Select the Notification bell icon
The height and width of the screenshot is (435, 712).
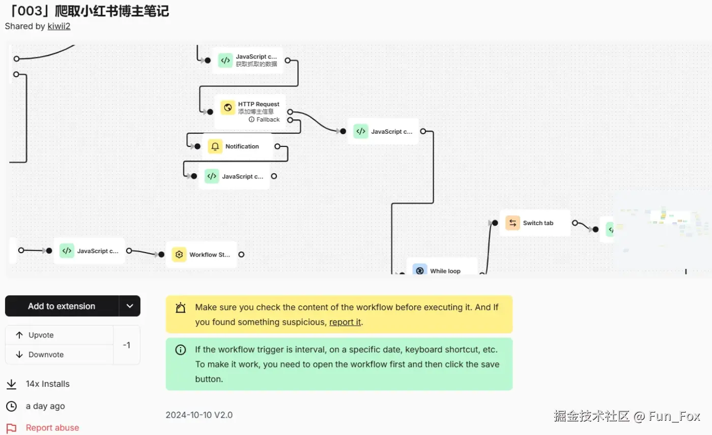pyautogui.click(x=215, y=146)
